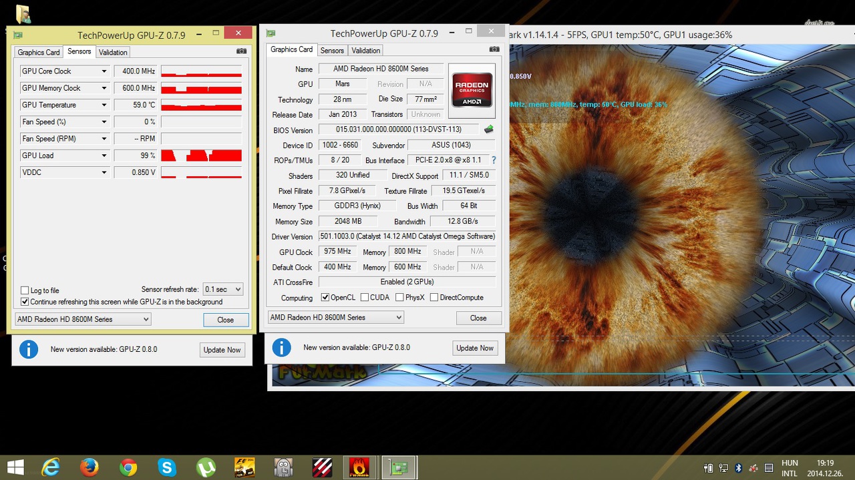Screen dimensions: 855x480
Task: Open Sensor refresh rate dropdown
Action: tap(223, 289)
